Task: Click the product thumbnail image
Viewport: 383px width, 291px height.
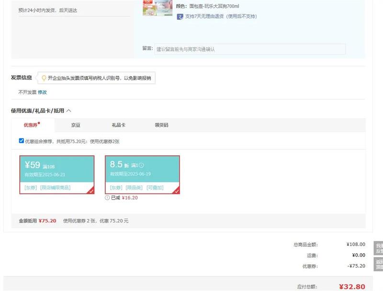Action: 157,8
